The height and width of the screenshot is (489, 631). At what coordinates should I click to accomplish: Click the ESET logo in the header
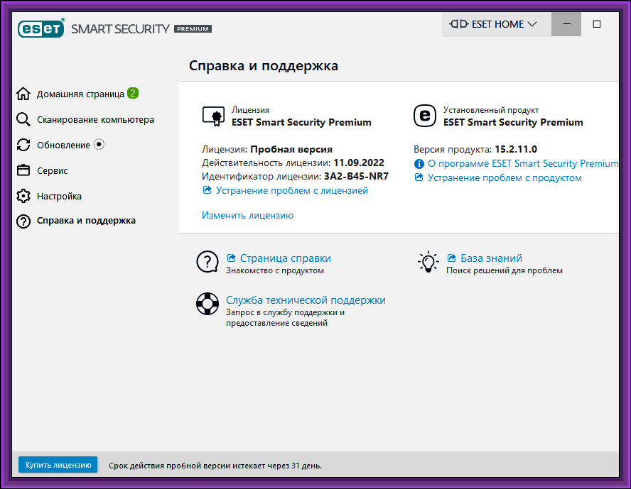41,28
